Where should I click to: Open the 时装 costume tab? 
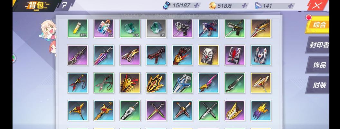click(x=318, y=85)
